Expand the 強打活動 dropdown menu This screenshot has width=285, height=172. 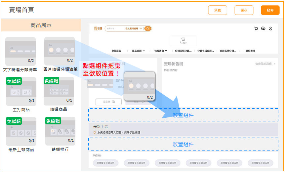tap(161, 51)
